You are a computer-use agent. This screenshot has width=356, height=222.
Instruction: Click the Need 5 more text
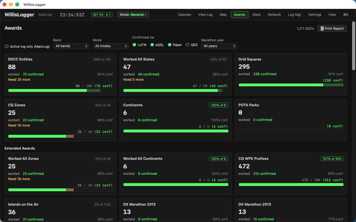click(x=133, y=80)
